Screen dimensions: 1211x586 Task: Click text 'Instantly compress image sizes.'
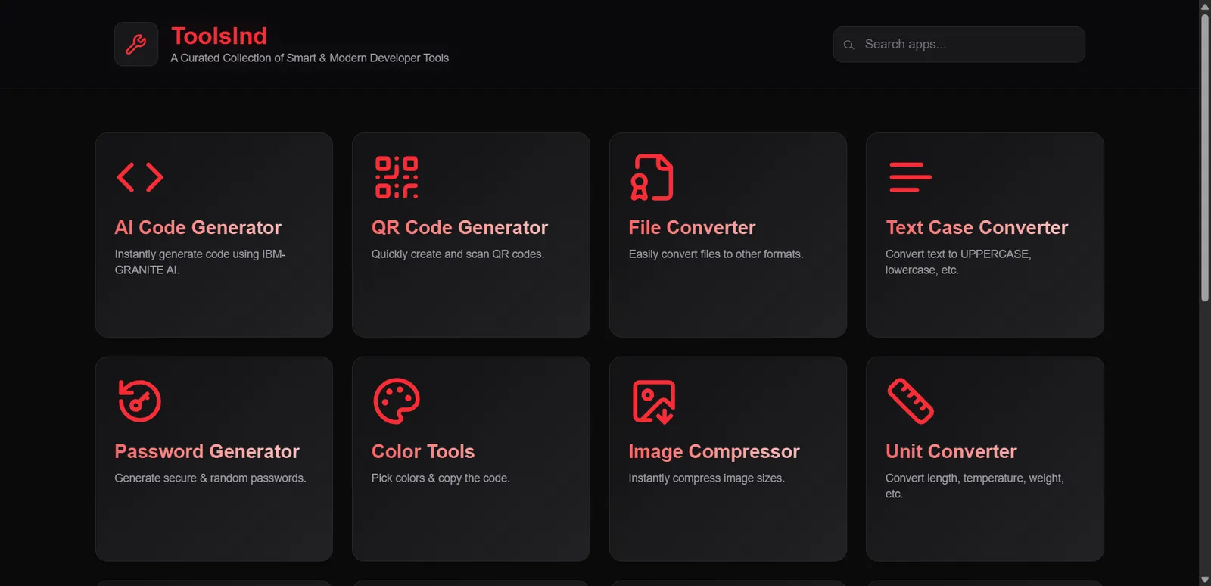pyautogui.click(x=706, y=478)
